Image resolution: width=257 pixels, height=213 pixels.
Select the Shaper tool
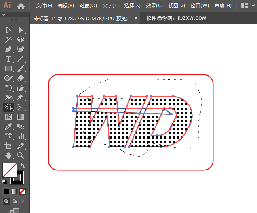(8, 78)
